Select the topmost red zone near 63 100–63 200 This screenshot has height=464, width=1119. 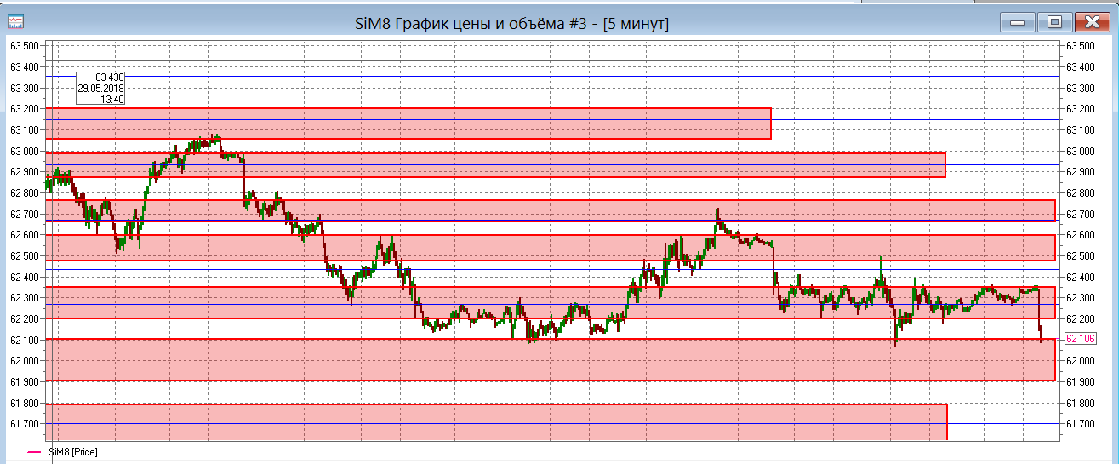pos(408,123)
